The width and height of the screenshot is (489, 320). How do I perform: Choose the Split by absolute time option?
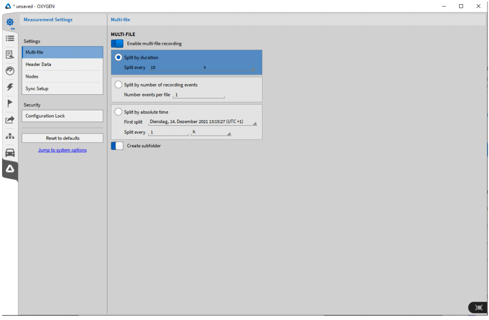coord(119,112)
